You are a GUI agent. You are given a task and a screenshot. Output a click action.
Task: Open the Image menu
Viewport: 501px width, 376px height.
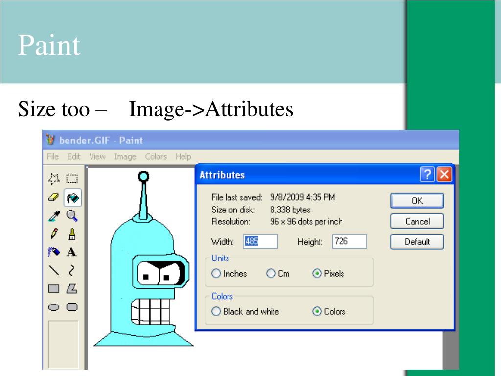[x=125, y=156]
